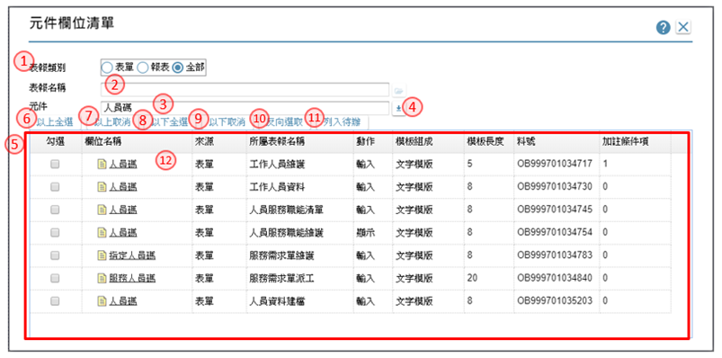Click the 勾選 column header

[x=56, y=142]
